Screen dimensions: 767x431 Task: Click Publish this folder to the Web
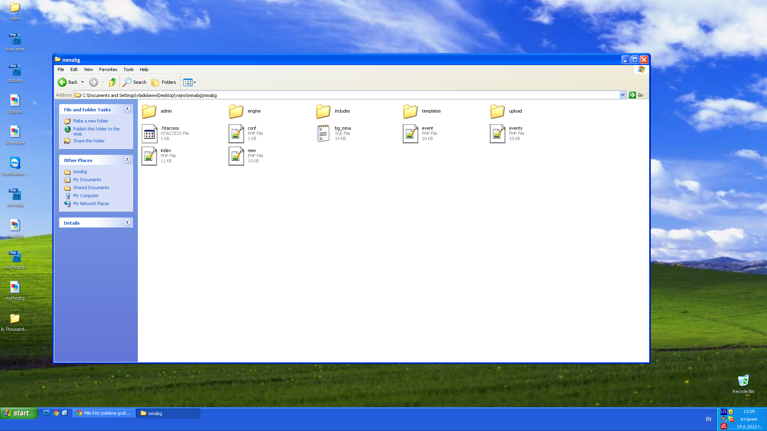tap(96, 131)
